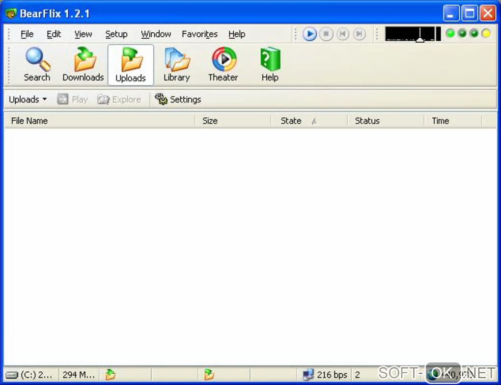Sort by Time column
501x385 pixels.
point(453,121)
